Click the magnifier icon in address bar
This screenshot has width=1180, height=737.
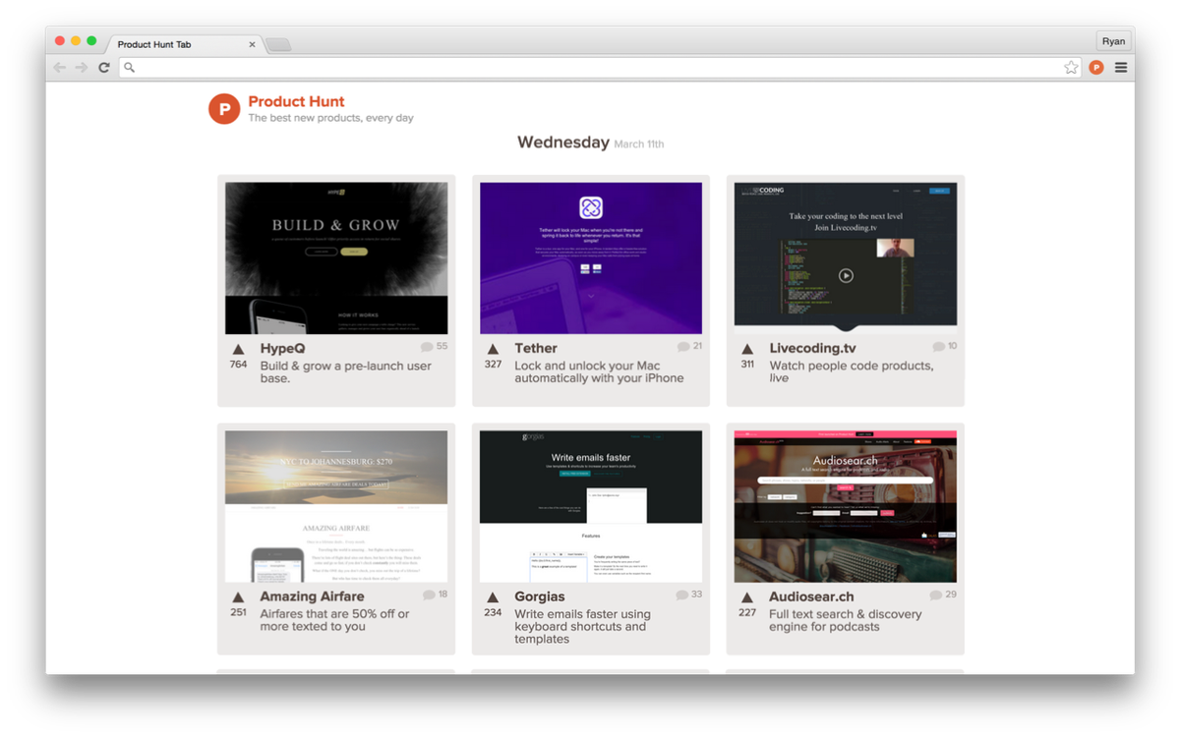(x=129, y=68)
